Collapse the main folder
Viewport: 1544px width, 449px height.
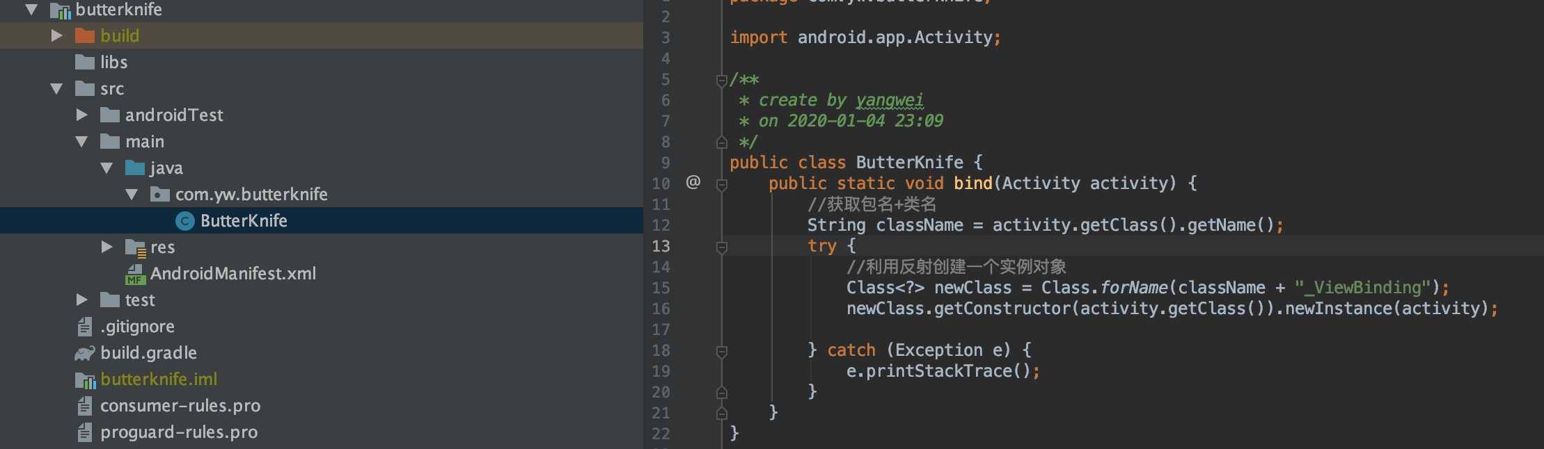pyautogui.click(x=81, y=142)
